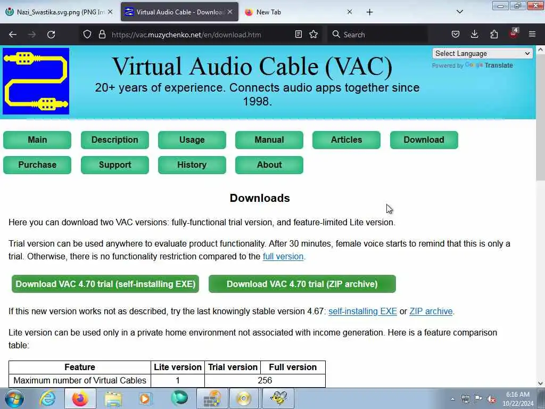This screenshot has width=545, height=409.
Task: Click the VAC yellow cable logo image
Action: coord(36,81)
